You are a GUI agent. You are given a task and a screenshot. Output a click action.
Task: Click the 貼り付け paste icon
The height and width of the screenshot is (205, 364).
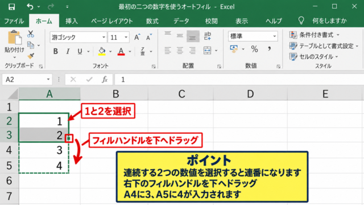coord(14,38)
